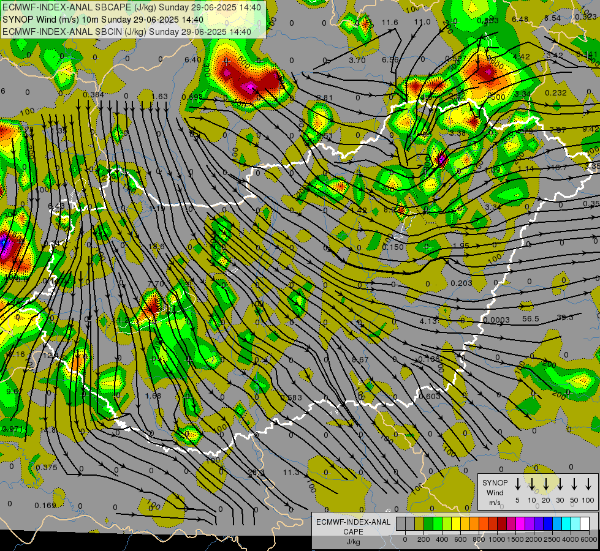Image resolution: width=600 pixels, height=551 pixels.
Task: Click the 4.13 value on the map
Action: pyautogui.click(x=428, y=321)
